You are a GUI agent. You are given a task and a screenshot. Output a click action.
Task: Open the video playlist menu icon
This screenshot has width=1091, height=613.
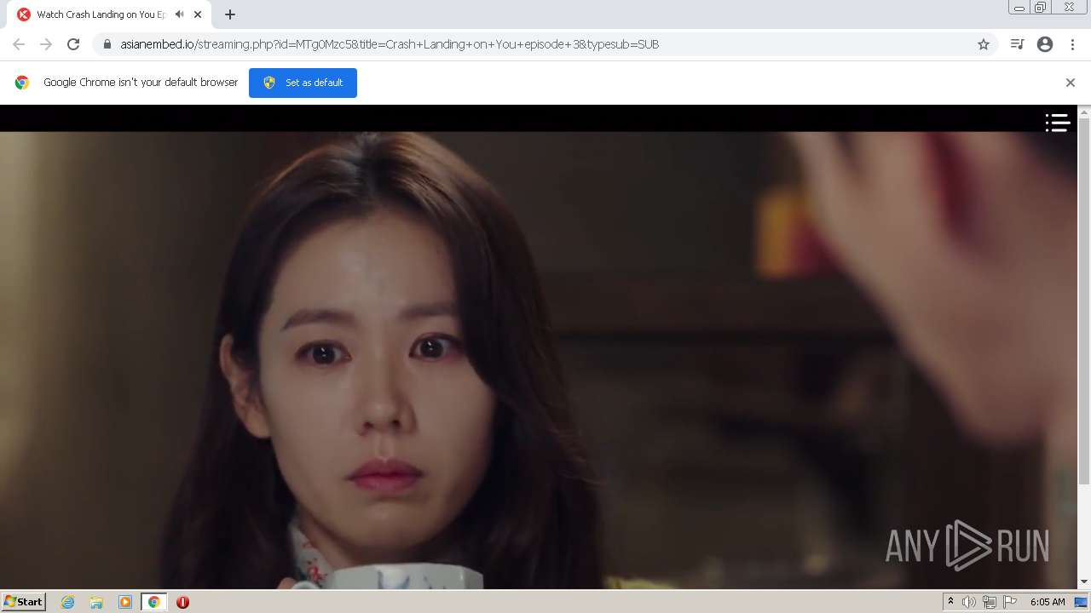(1058, 123)
